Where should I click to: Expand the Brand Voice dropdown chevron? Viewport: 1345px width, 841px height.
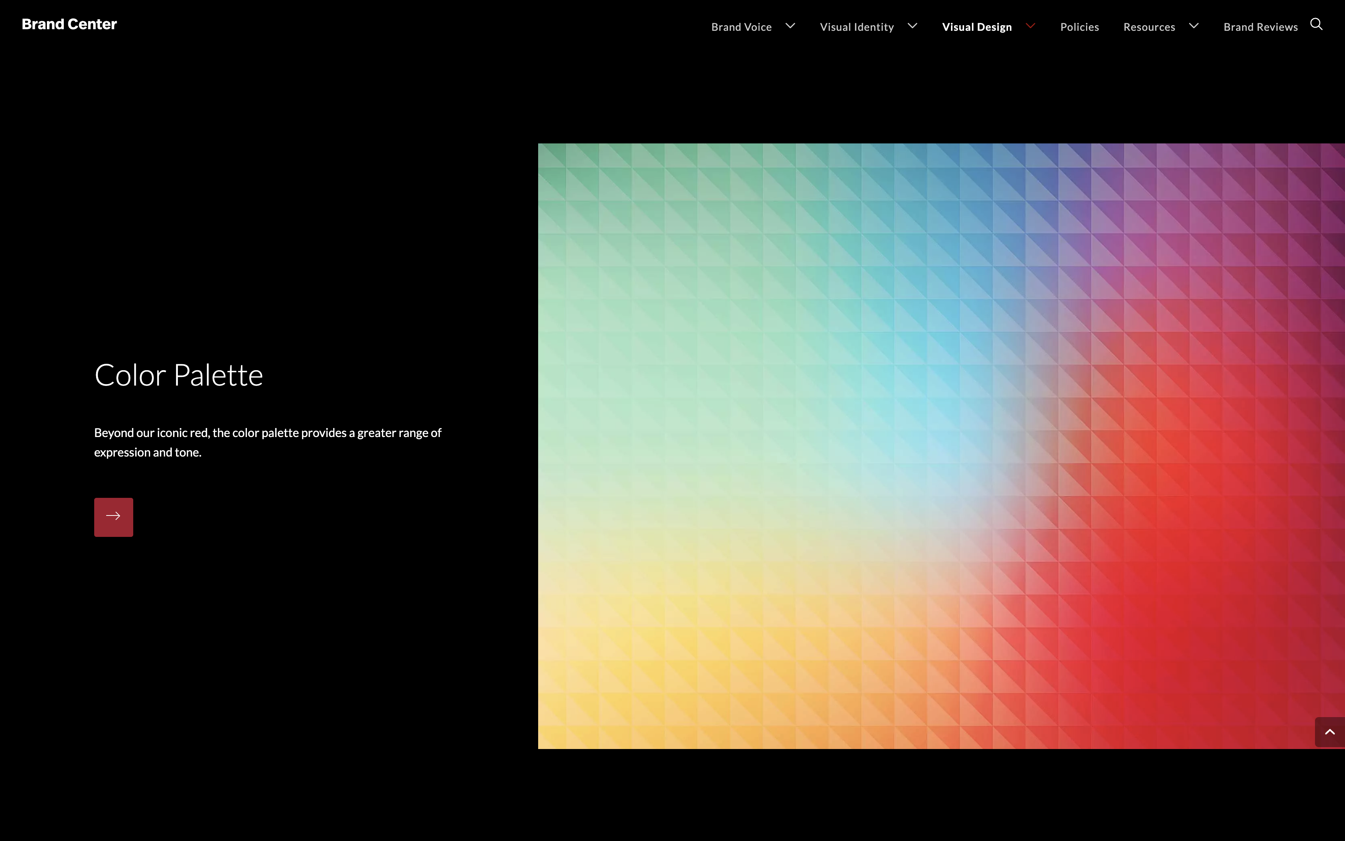tap(790, 26)
